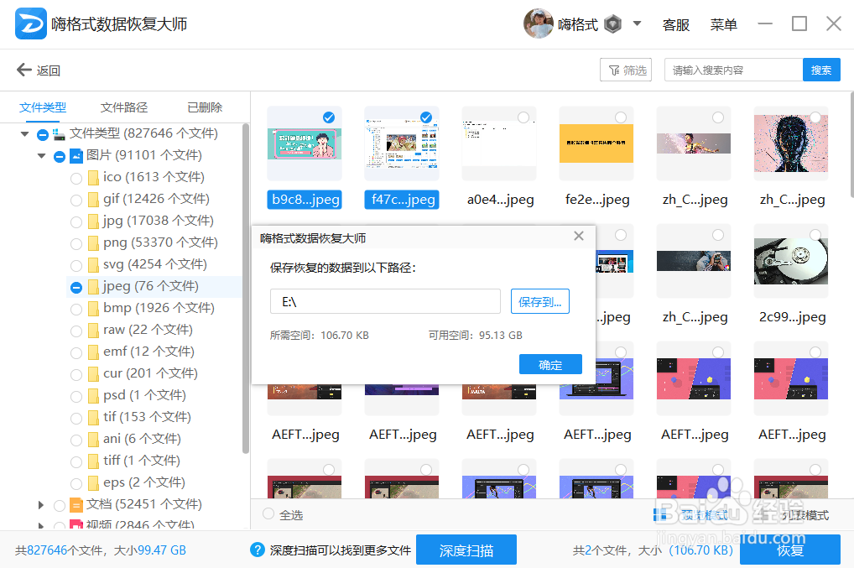854x568 pixels.
Task: Click the E:\ path input field
Action: (x=385, y=301)
